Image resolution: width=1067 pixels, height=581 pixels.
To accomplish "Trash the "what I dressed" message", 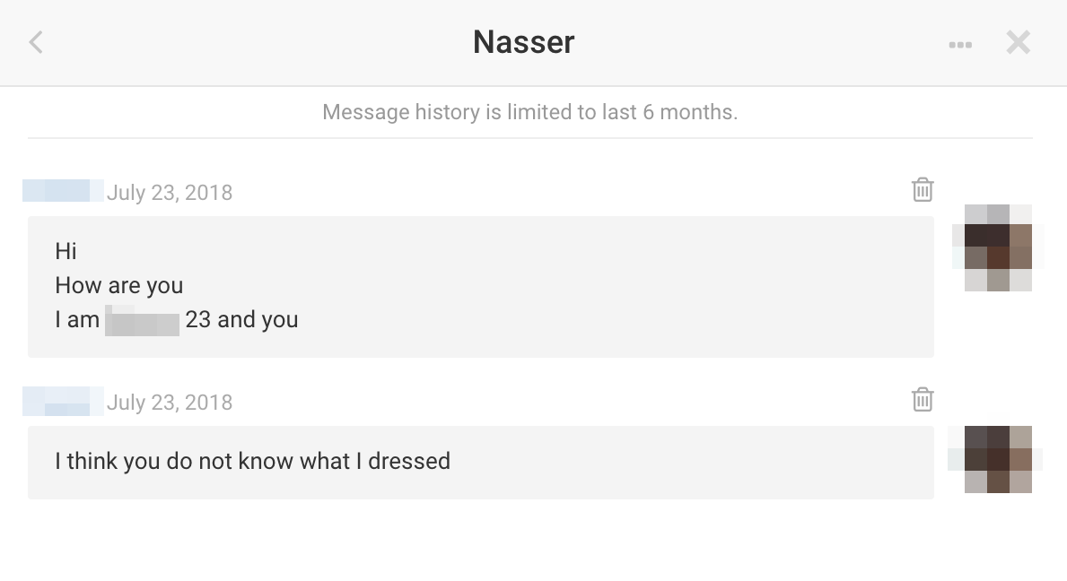I will click(923, 400).
